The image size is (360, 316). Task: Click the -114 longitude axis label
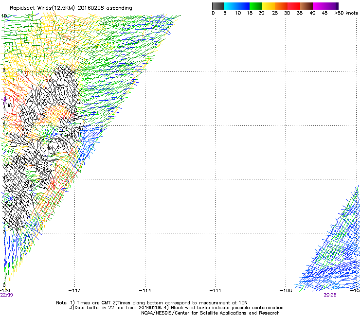[145, 291]
